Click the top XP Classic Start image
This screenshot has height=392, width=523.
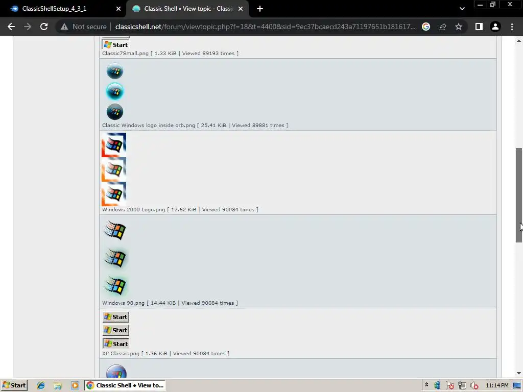(116, 316)
